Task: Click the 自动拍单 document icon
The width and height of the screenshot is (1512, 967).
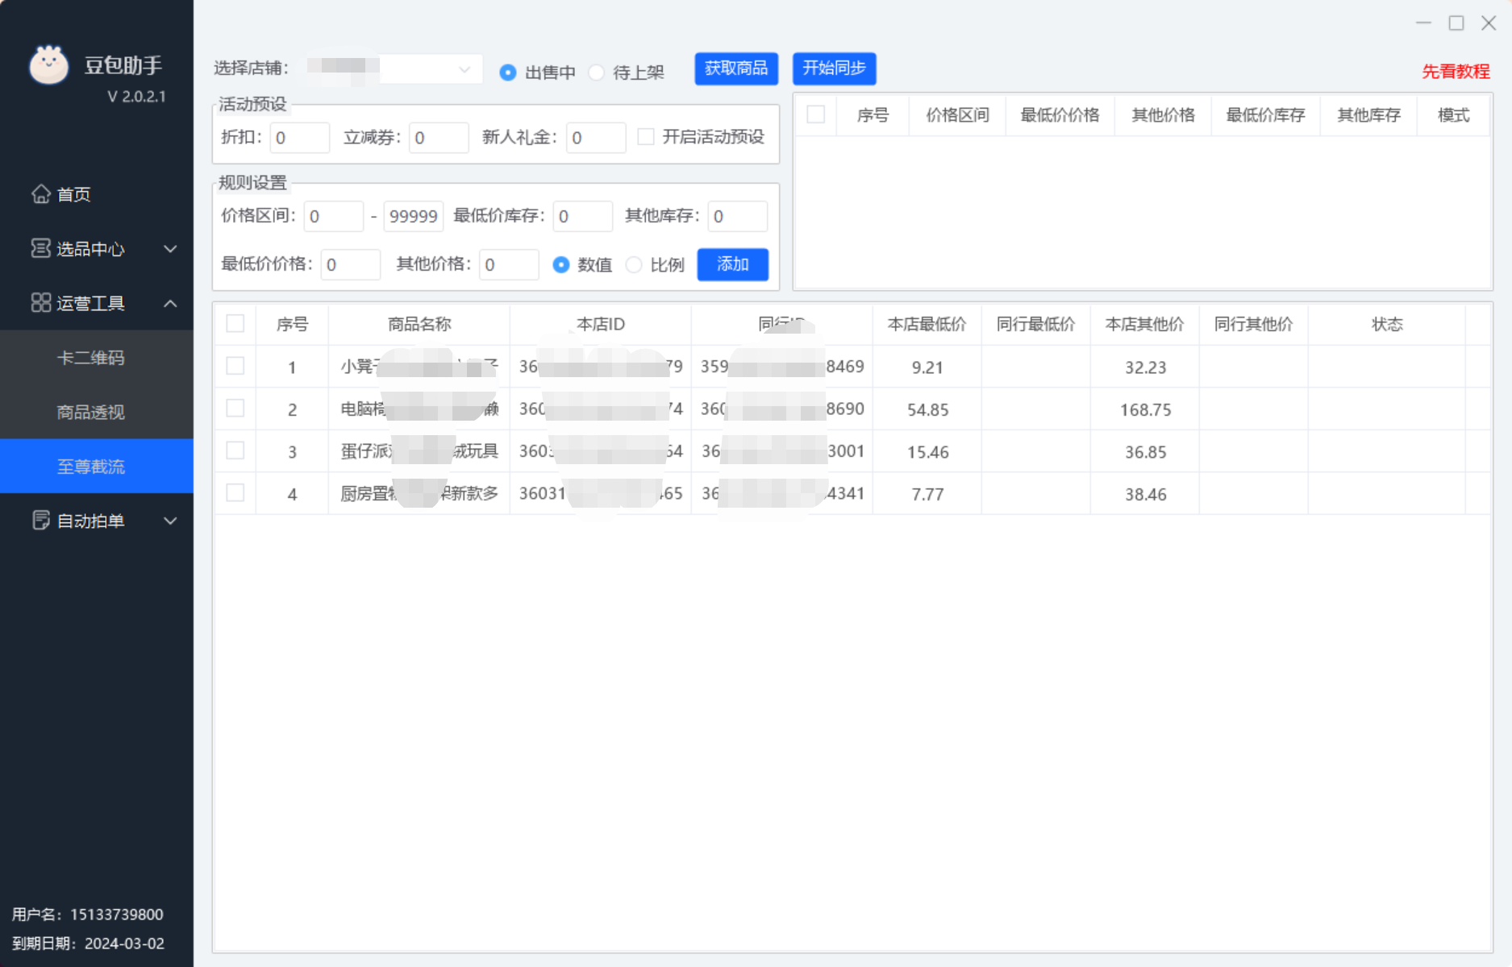Action: tap(40, 521)
